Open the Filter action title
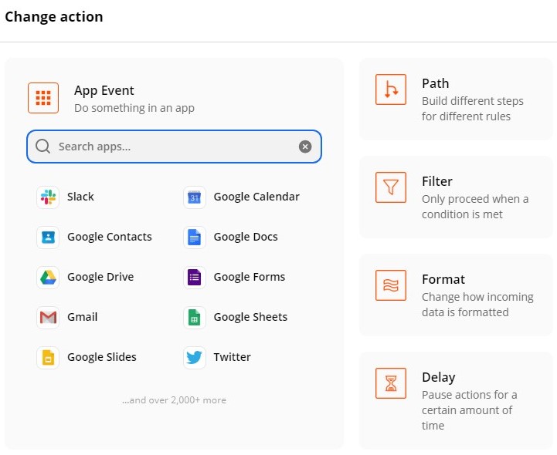The width and height of the screenshot is (557, 455). coord(437,181)
